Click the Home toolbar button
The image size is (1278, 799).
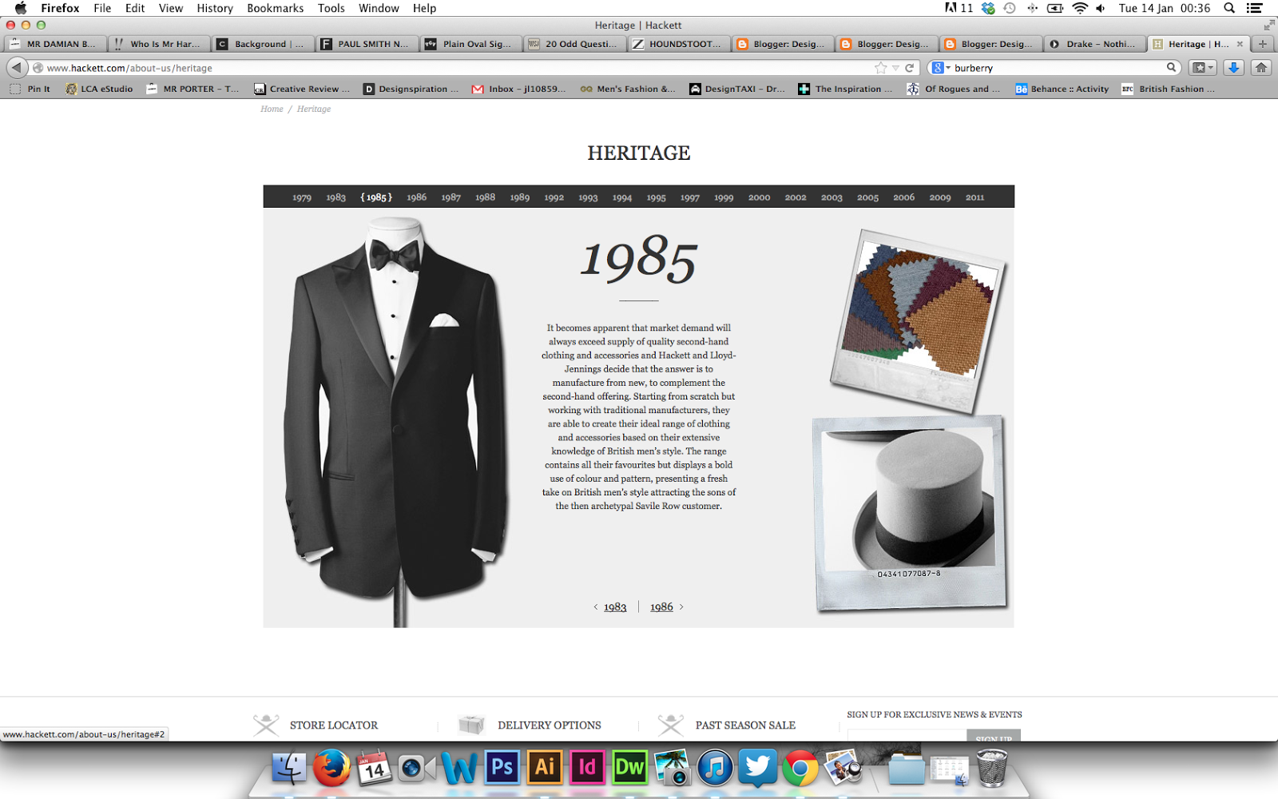click(x=1261, y=68)
